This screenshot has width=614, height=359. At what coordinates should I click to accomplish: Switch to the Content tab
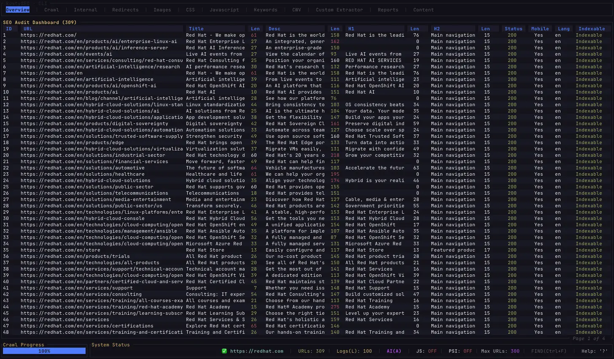pyautogui.click(x=423, y=10)
